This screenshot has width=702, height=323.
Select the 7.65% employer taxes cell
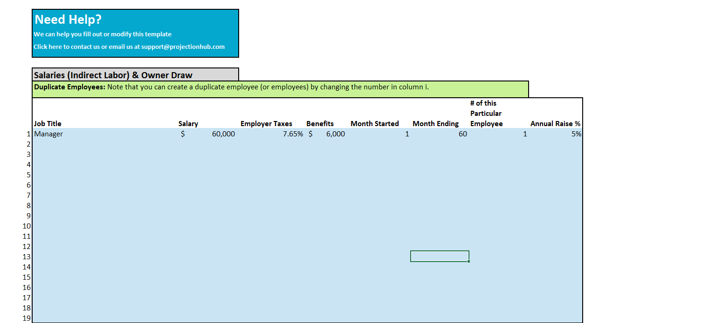(x=271, y=134)
